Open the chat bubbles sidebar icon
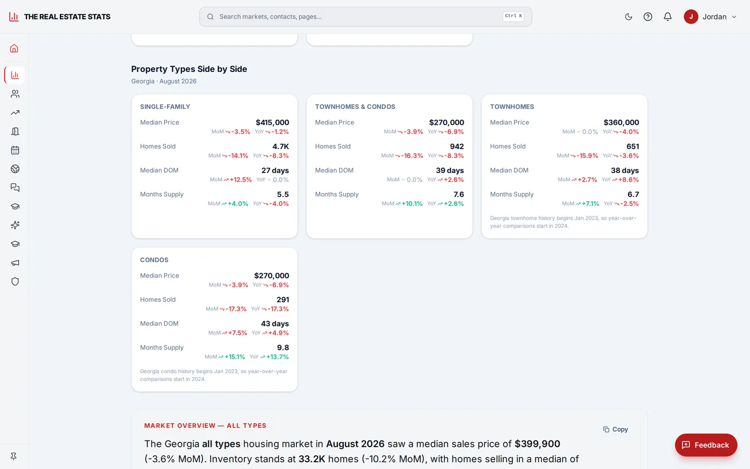The height and width of the screenshot is (469, 750). (x=15, y=188)
